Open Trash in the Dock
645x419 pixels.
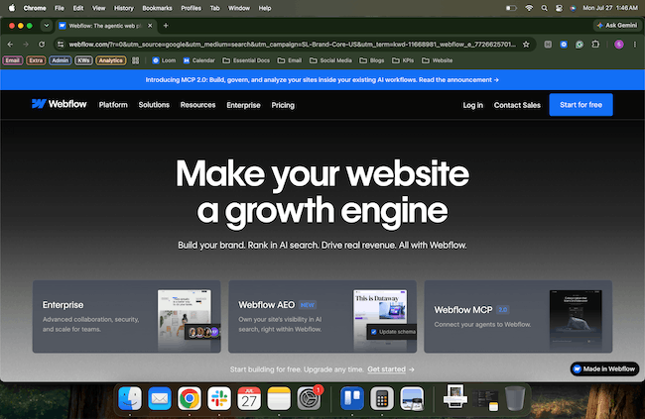click(x=515, y=398)
